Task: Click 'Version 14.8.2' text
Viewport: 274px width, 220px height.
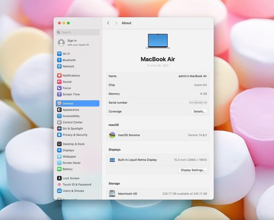Action: pos(197,135)
